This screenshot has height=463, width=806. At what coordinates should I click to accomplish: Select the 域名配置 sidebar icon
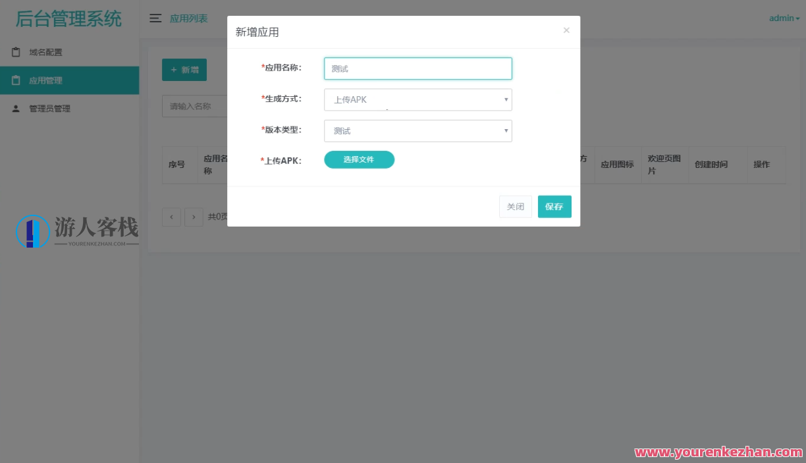[x=15, y=51]
